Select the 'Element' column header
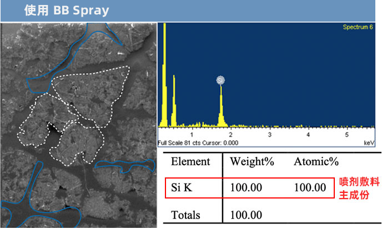The image size is (382, 229). point(190,161)
